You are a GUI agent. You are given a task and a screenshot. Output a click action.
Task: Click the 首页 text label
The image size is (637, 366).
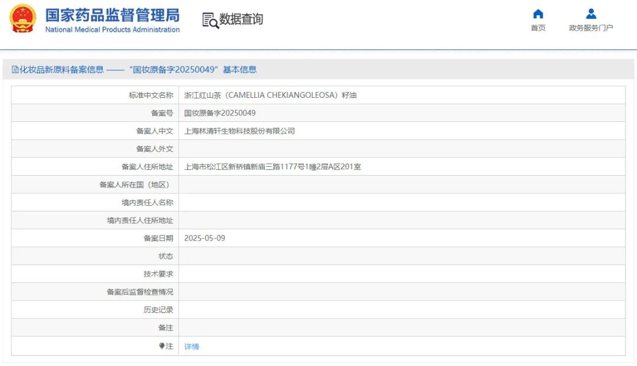click(x=538, y=28)
